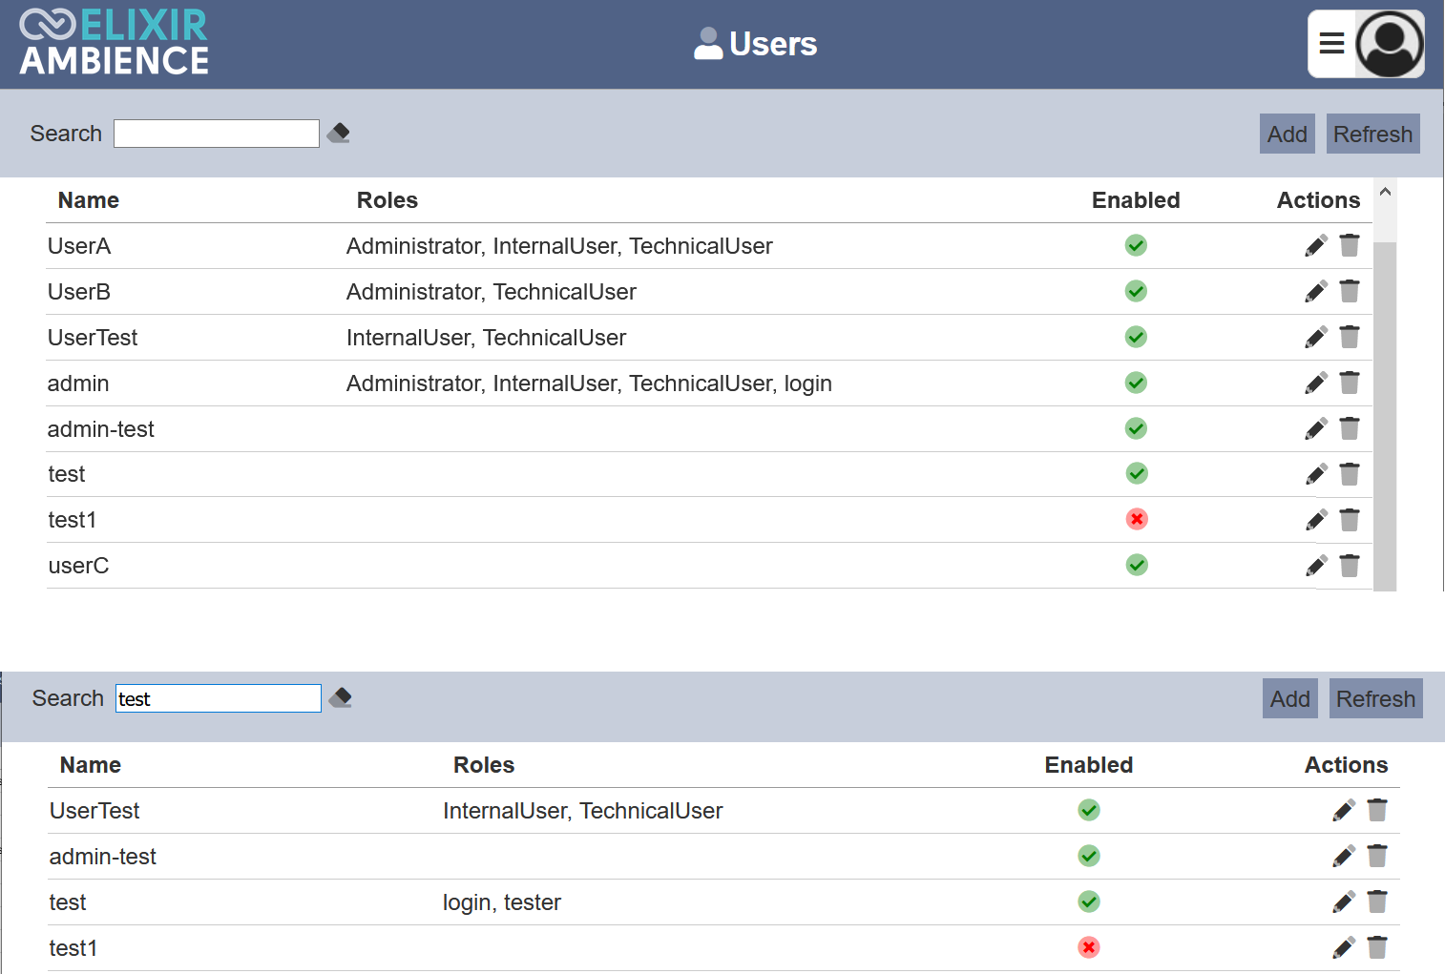Image resolution: width=1445 pixels, height=974 pixels.
Task: Click trash icon for userC row
Action: click(1350, 566)
